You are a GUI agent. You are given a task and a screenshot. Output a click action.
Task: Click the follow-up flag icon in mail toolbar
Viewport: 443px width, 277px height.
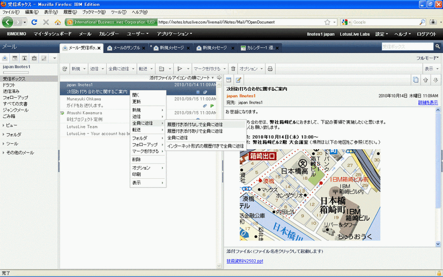coord(180,69)
